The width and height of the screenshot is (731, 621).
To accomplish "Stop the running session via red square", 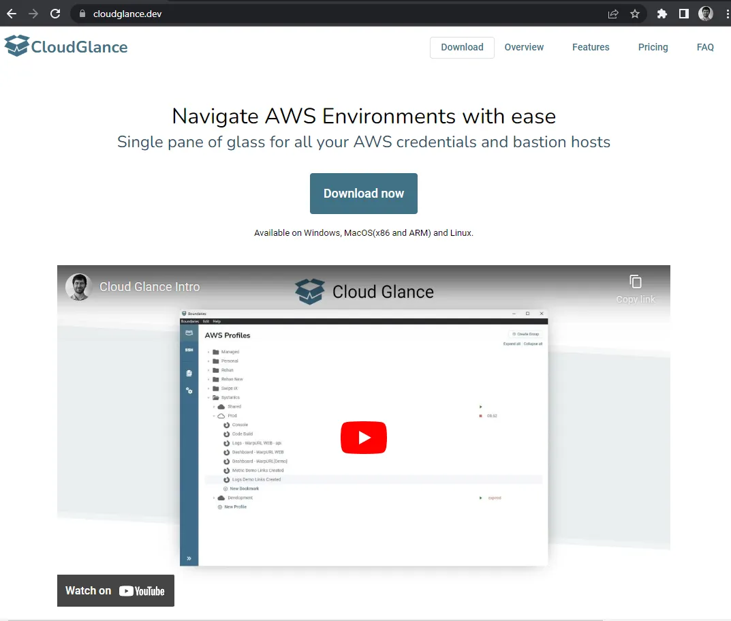I will tap(480, 416).
